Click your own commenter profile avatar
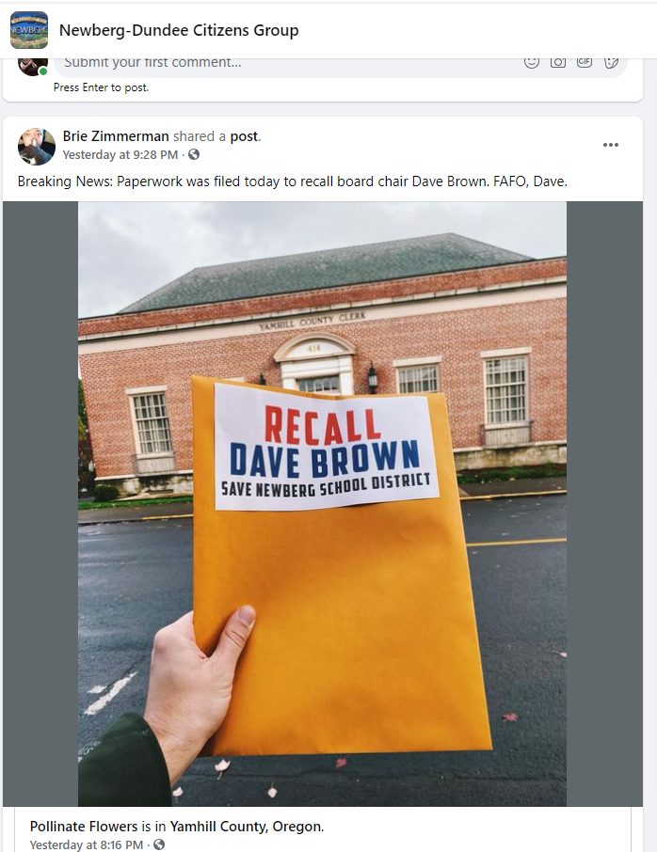The image size is (657, 852). click(33, 65)
